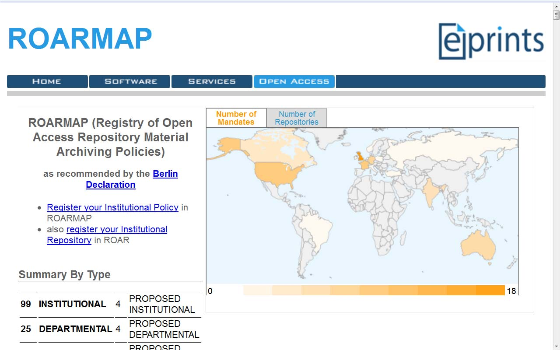Open register your Institutional Repository link

(107, 234)
